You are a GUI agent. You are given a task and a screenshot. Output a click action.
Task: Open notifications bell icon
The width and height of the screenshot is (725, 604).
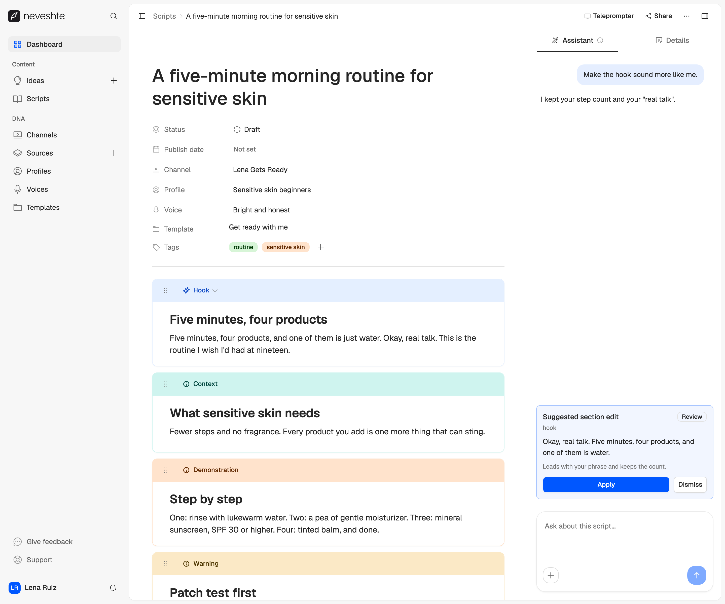113,587
